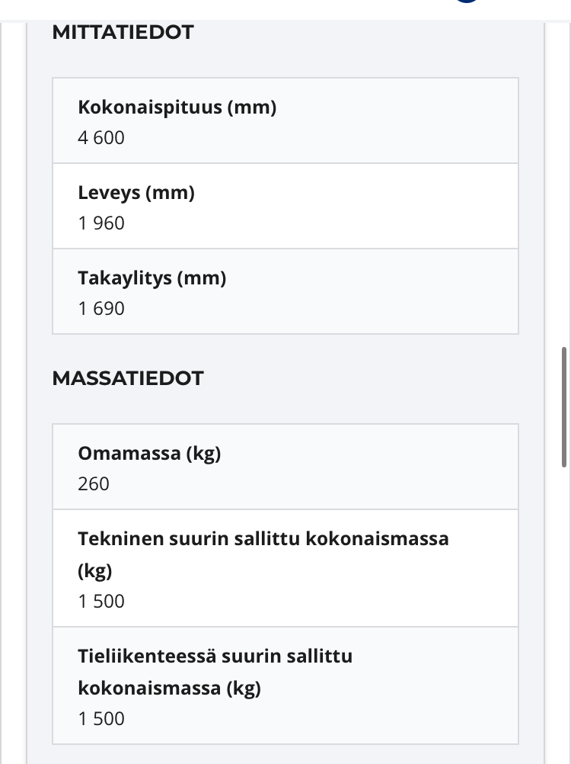
Task: Click the 1 500 value under Tieliikenteessä
Action: [100, 719]
